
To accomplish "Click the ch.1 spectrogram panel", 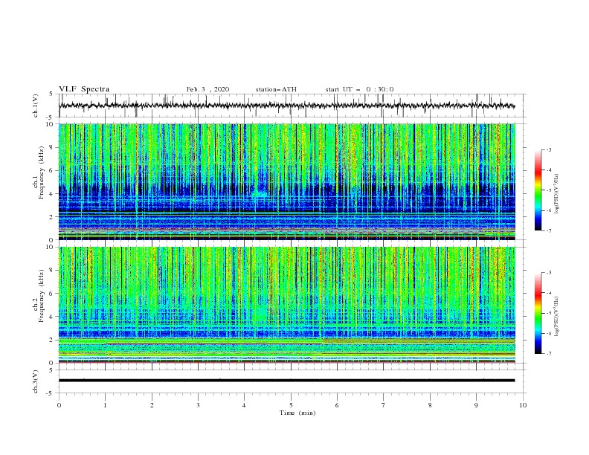I will point(286,181).
